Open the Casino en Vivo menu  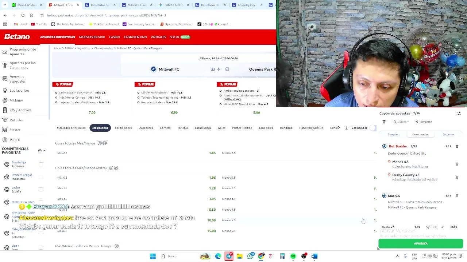click(x=135, y=37)
